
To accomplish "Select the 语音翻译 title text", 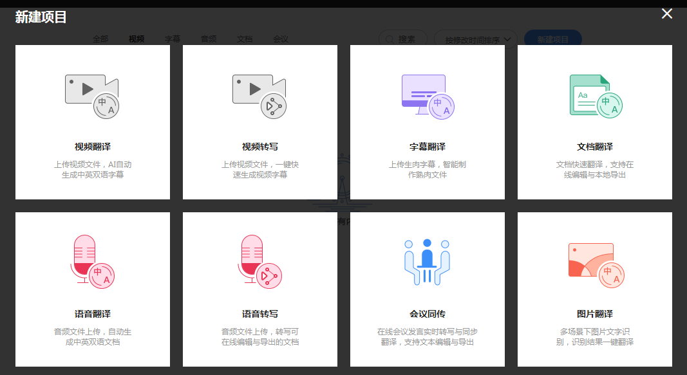I will 93,314.
